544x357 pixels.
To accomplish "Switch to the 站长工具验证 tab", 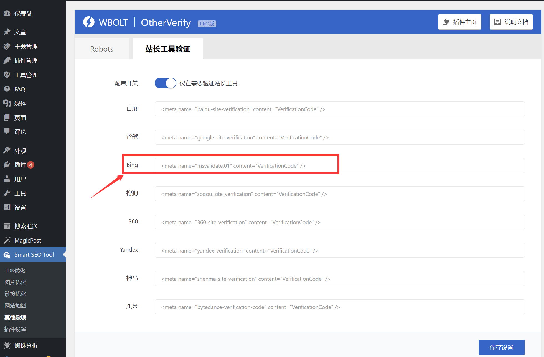I will (x=168, y=49).
